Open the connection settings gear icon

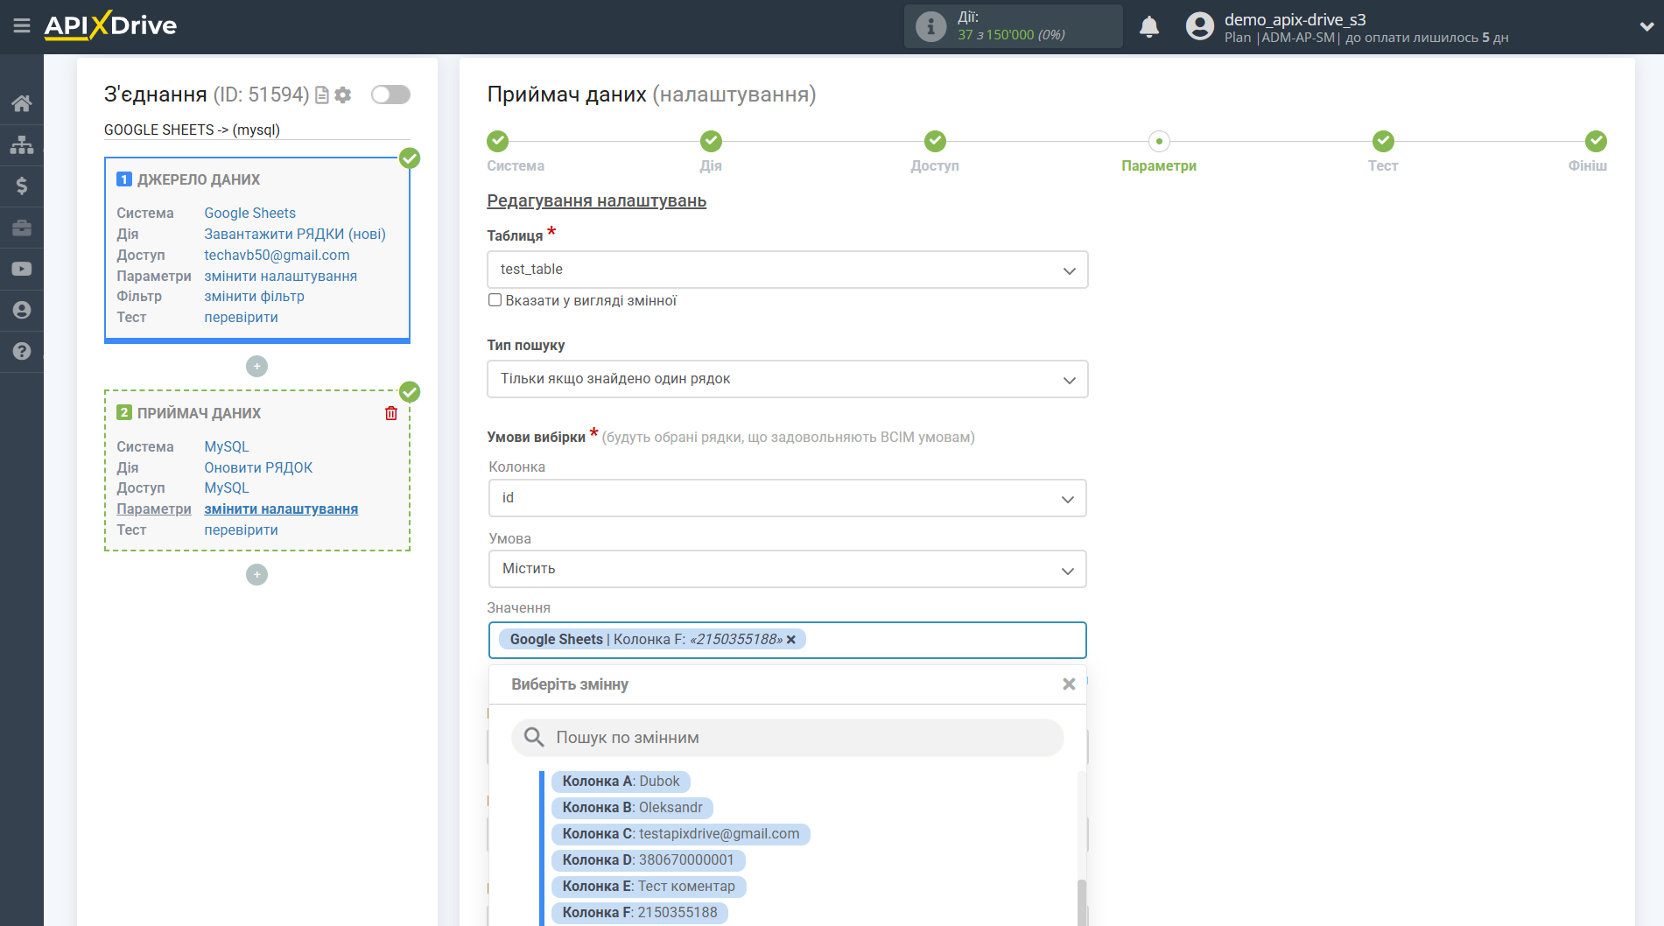[343, 95]
